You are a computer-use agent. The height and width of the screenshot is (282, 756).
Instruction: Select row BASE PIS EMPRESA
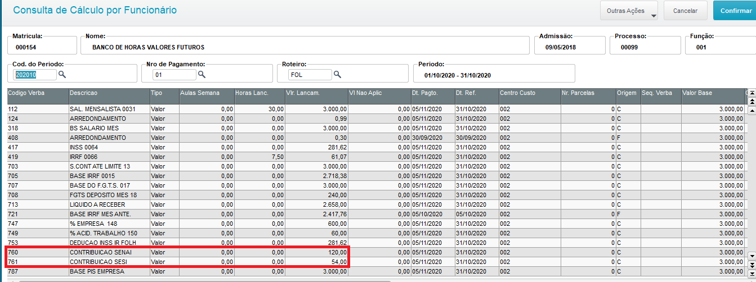tap(375, 271)
